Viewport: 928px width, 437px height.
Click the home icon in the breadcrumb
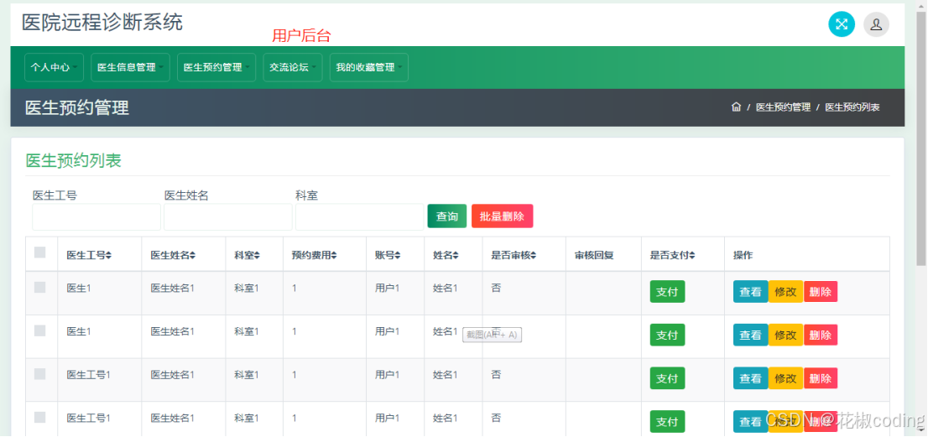pyautogui.click(x=736, y=107)
